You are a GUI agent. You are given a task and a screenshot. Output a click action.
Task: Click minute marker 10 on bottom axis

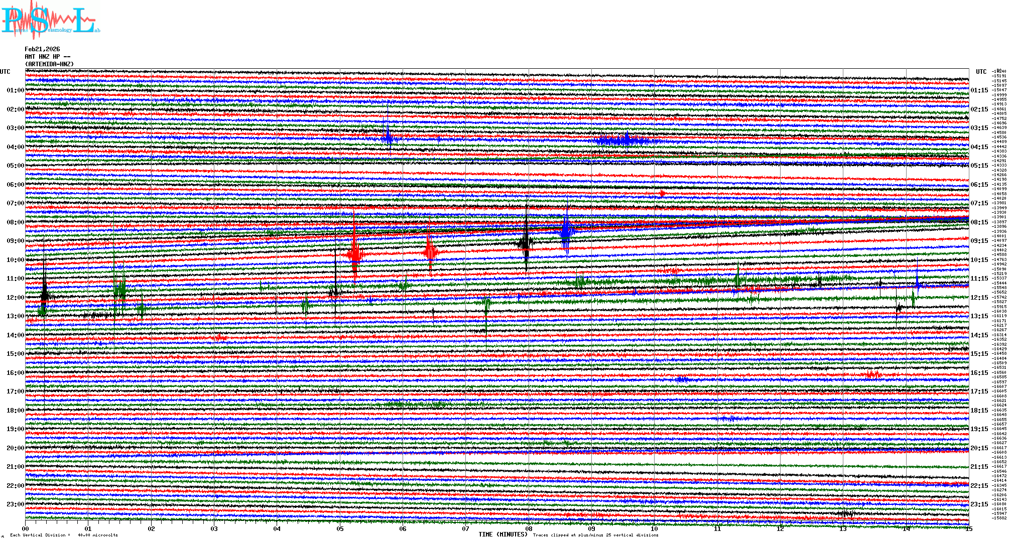pos(654,529)
